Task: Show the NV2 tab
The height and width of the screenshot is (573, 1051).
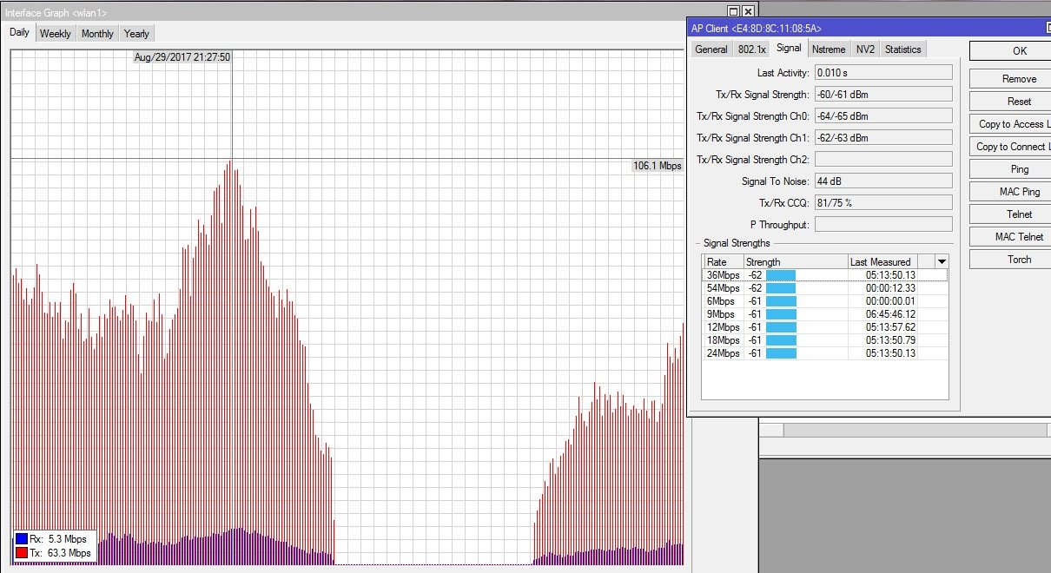Action: coord(864,49)
